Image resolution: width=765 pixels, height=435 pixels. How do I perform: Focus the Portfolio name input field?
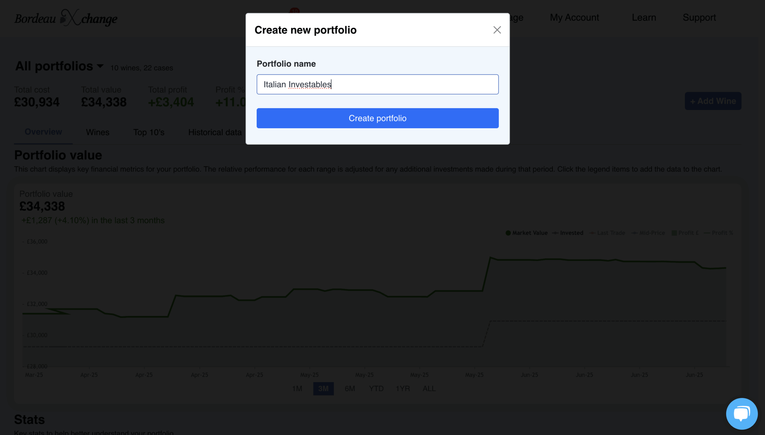377,85
